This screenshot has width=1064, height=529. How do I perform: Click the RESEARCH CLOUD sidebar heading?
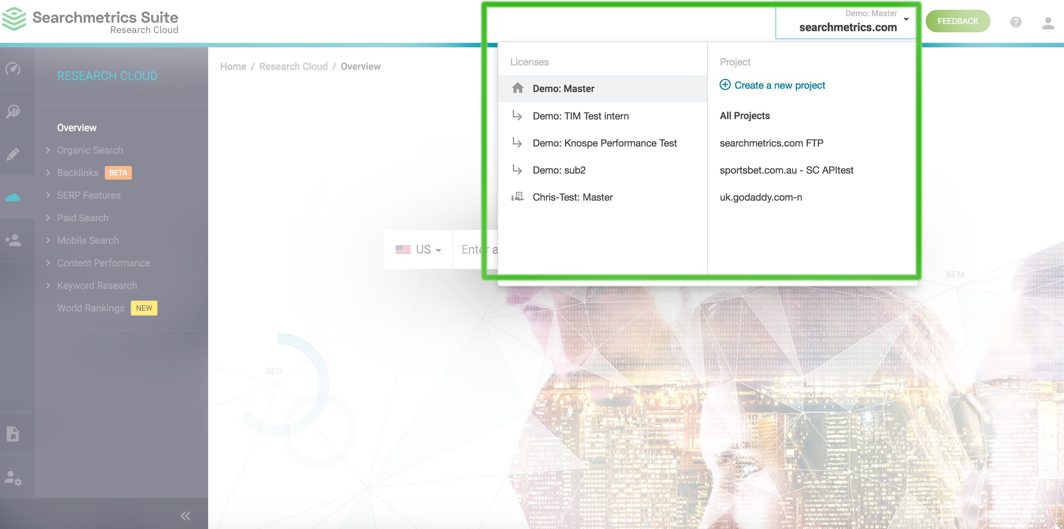107,76
